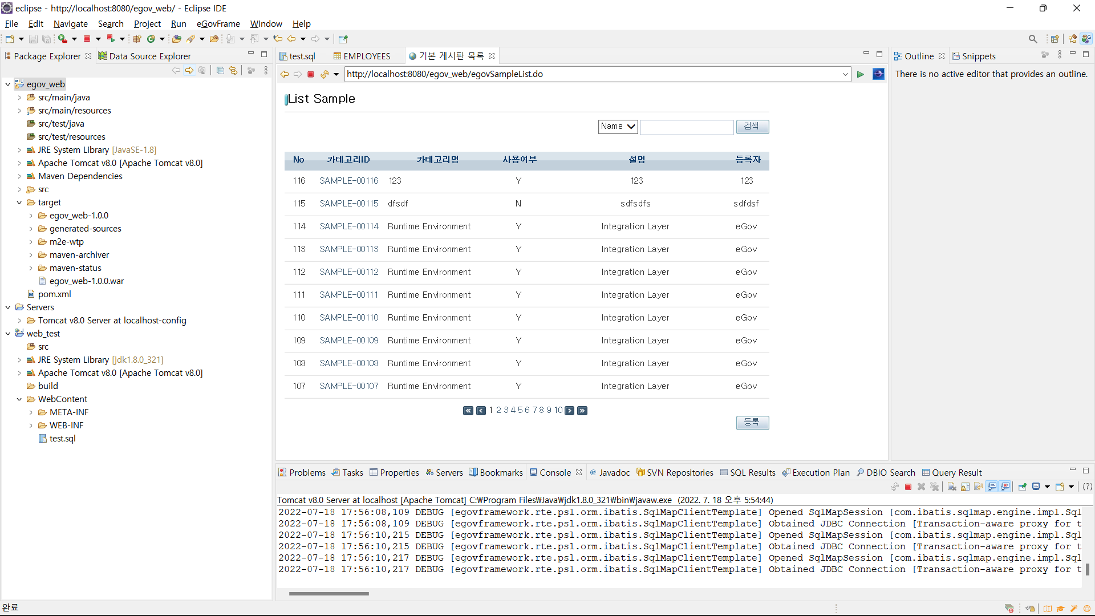Image resolution: width=1095 pixels, height=616 pixels.
Task: Click the New Java Package icon
Action: tap(137, 39)
